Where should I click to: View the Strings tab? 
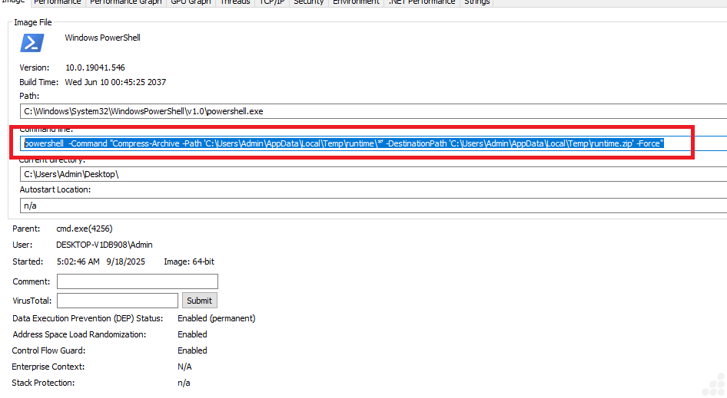click(476, 2)
